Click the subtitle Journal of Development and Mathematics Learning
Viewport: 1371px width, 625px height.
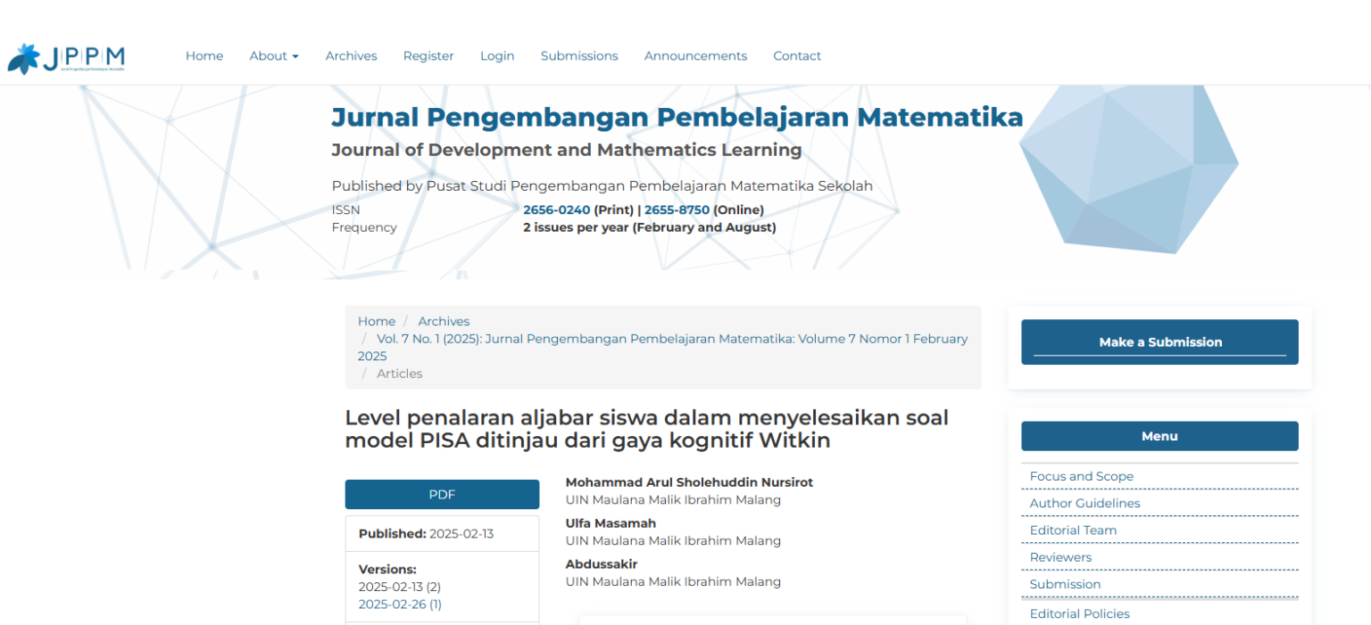(x=567, y=150)
